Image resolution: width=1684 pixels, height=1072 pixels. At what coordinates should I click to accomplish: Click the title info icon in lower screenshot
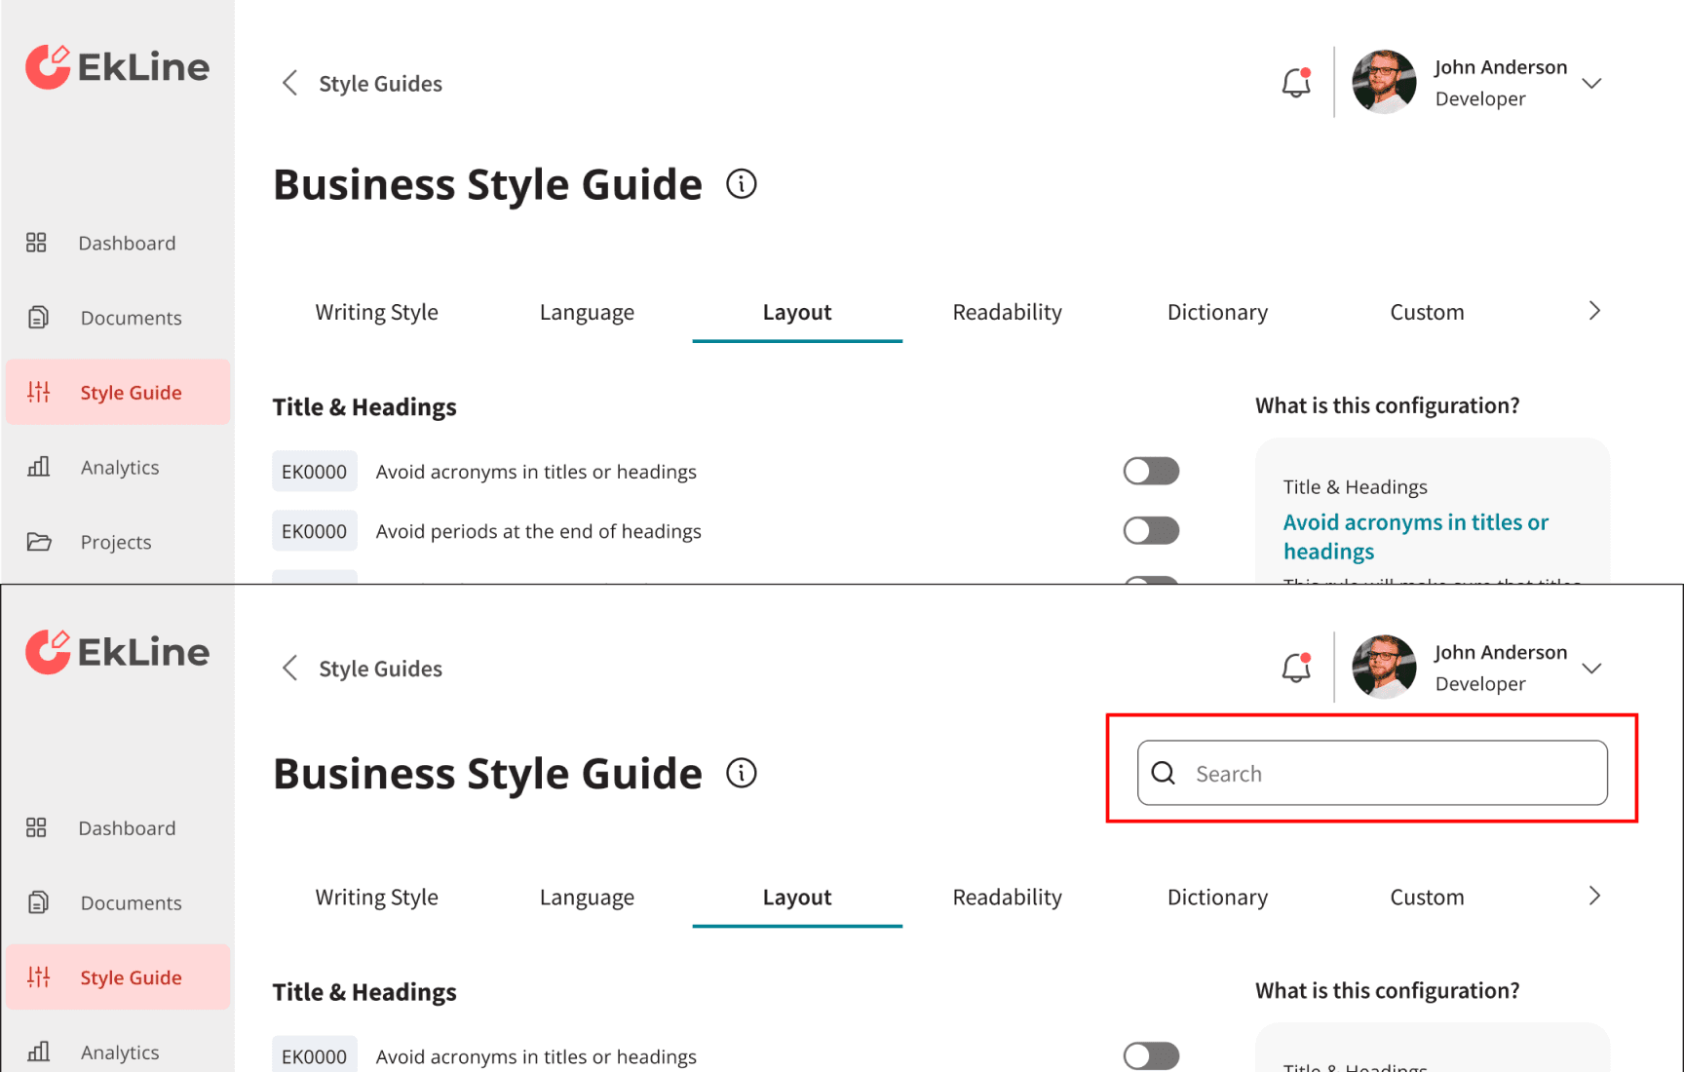742,773
